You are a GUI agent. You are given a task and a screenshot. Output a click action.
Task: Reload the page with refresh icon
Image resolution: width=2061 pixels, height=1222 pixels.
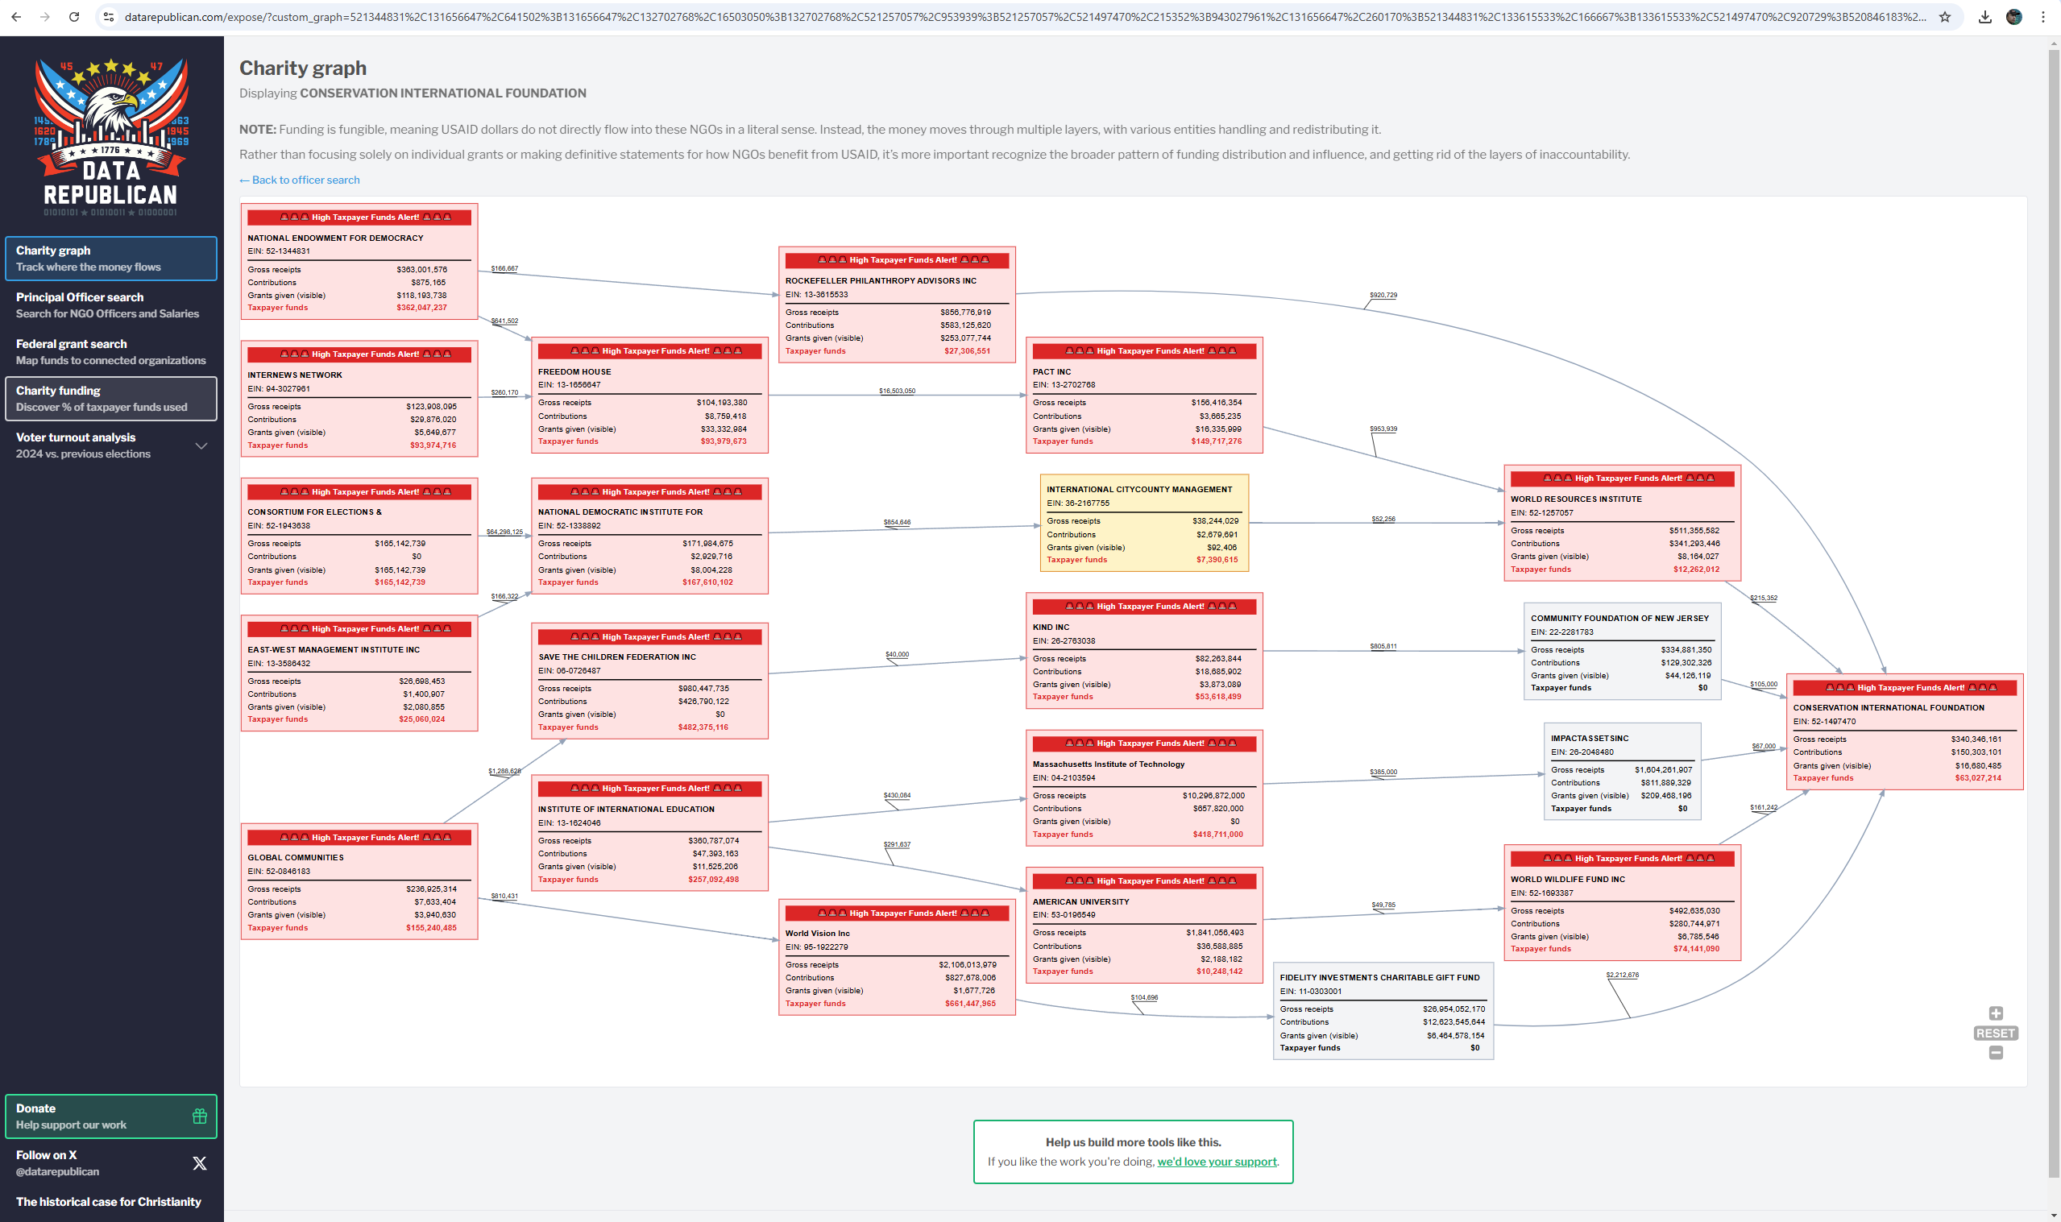tap(74, 16)
